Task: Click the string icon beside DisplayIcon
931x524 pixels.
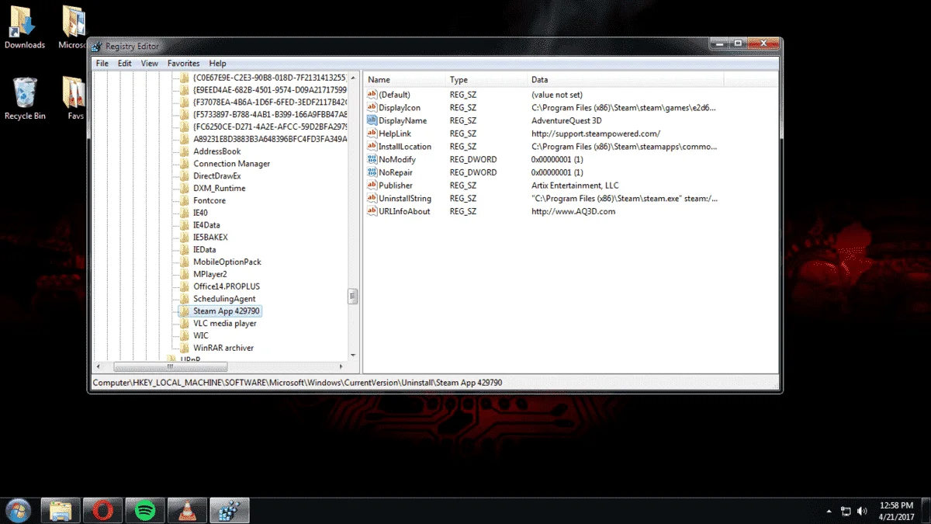Action: [372, 108]
